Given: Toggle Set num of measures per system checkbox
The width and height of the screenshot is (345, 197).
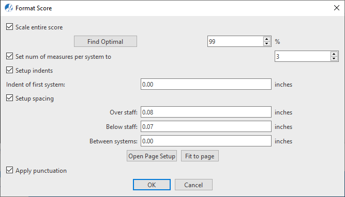Looking at the screenshot, I should coord(9,56).
